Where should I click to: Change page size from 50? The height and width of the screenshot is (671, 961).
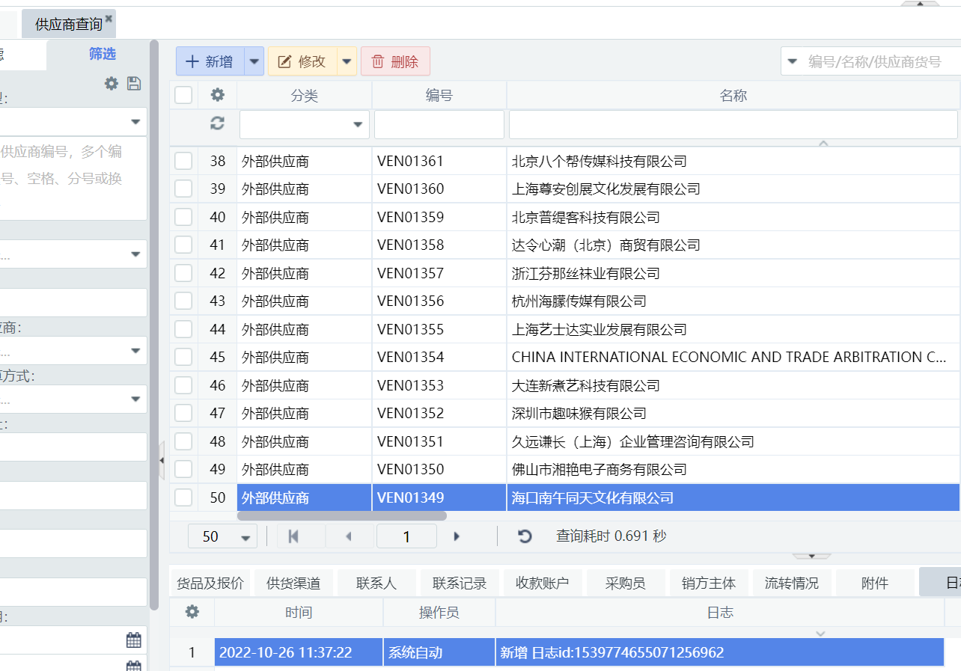click(222, 536)
